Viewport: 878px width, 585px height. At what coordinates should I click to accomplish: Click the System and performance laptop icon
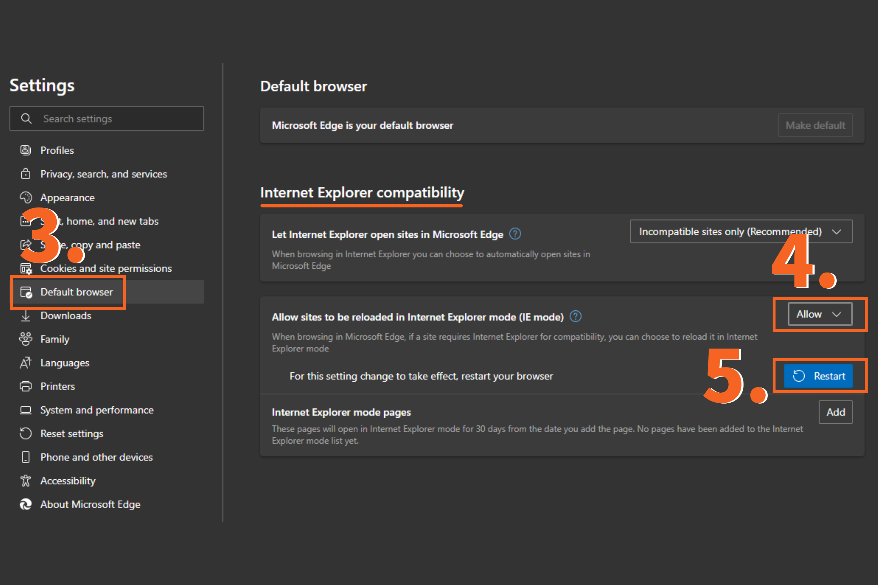click(x=25, y=410)
